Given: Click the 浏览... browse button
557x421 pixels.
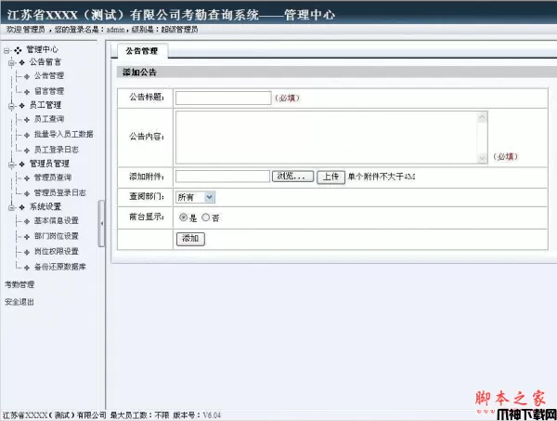Looking at the screenshot, I should click(x=292, y=177).
